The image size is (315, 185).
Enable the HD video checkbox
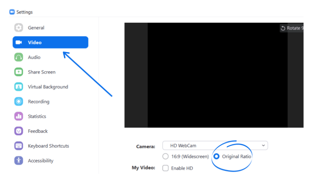(165, 168)
